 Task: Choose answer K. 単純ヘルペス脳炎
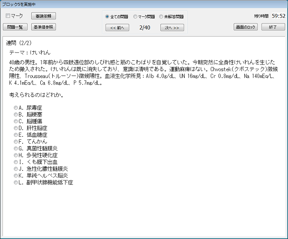click(16, 176)
